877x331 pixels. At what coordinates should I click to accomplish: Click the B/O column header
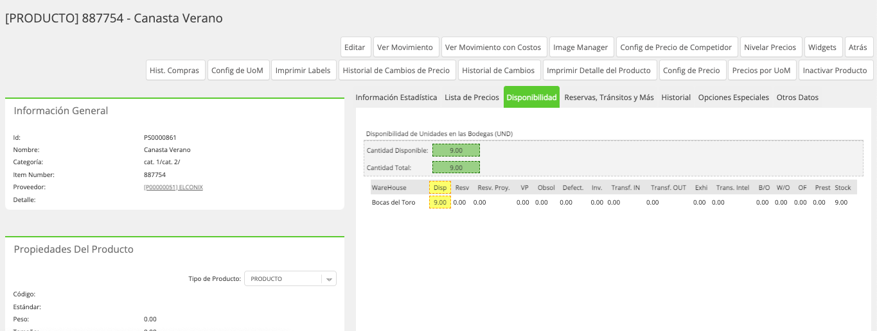[x=764, y=187]
